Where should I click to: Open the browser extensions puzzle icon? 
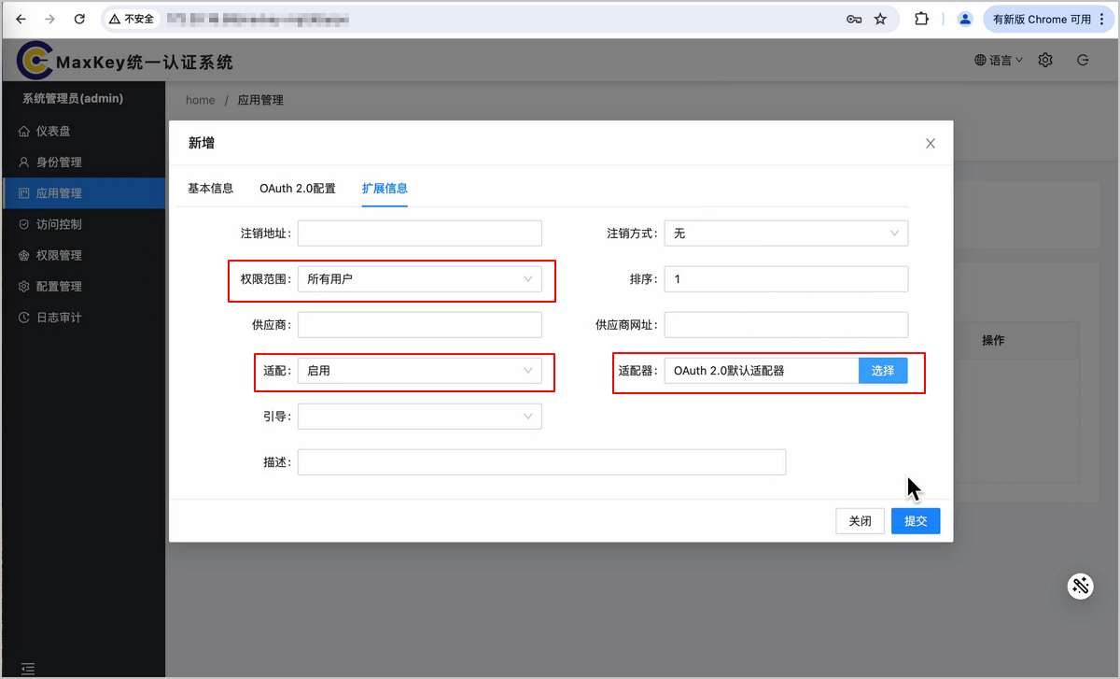pyautogui.click(x=921, y=19)
